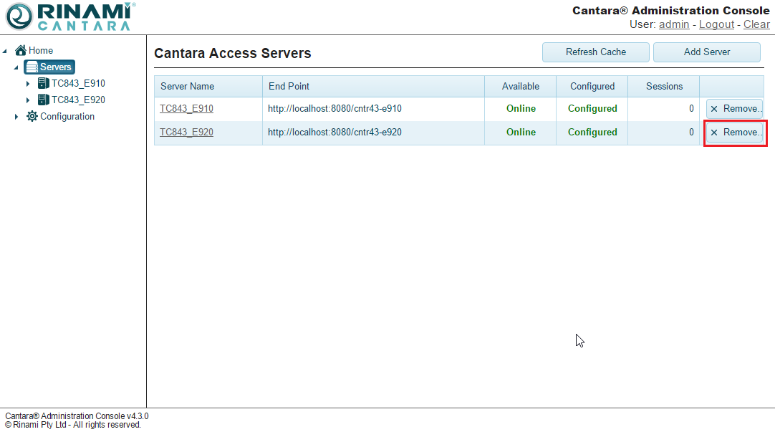This screenshot has height=442, width=775.
Task: Click the TC843_E910 server icon in tree
Action: coord(43,84)
